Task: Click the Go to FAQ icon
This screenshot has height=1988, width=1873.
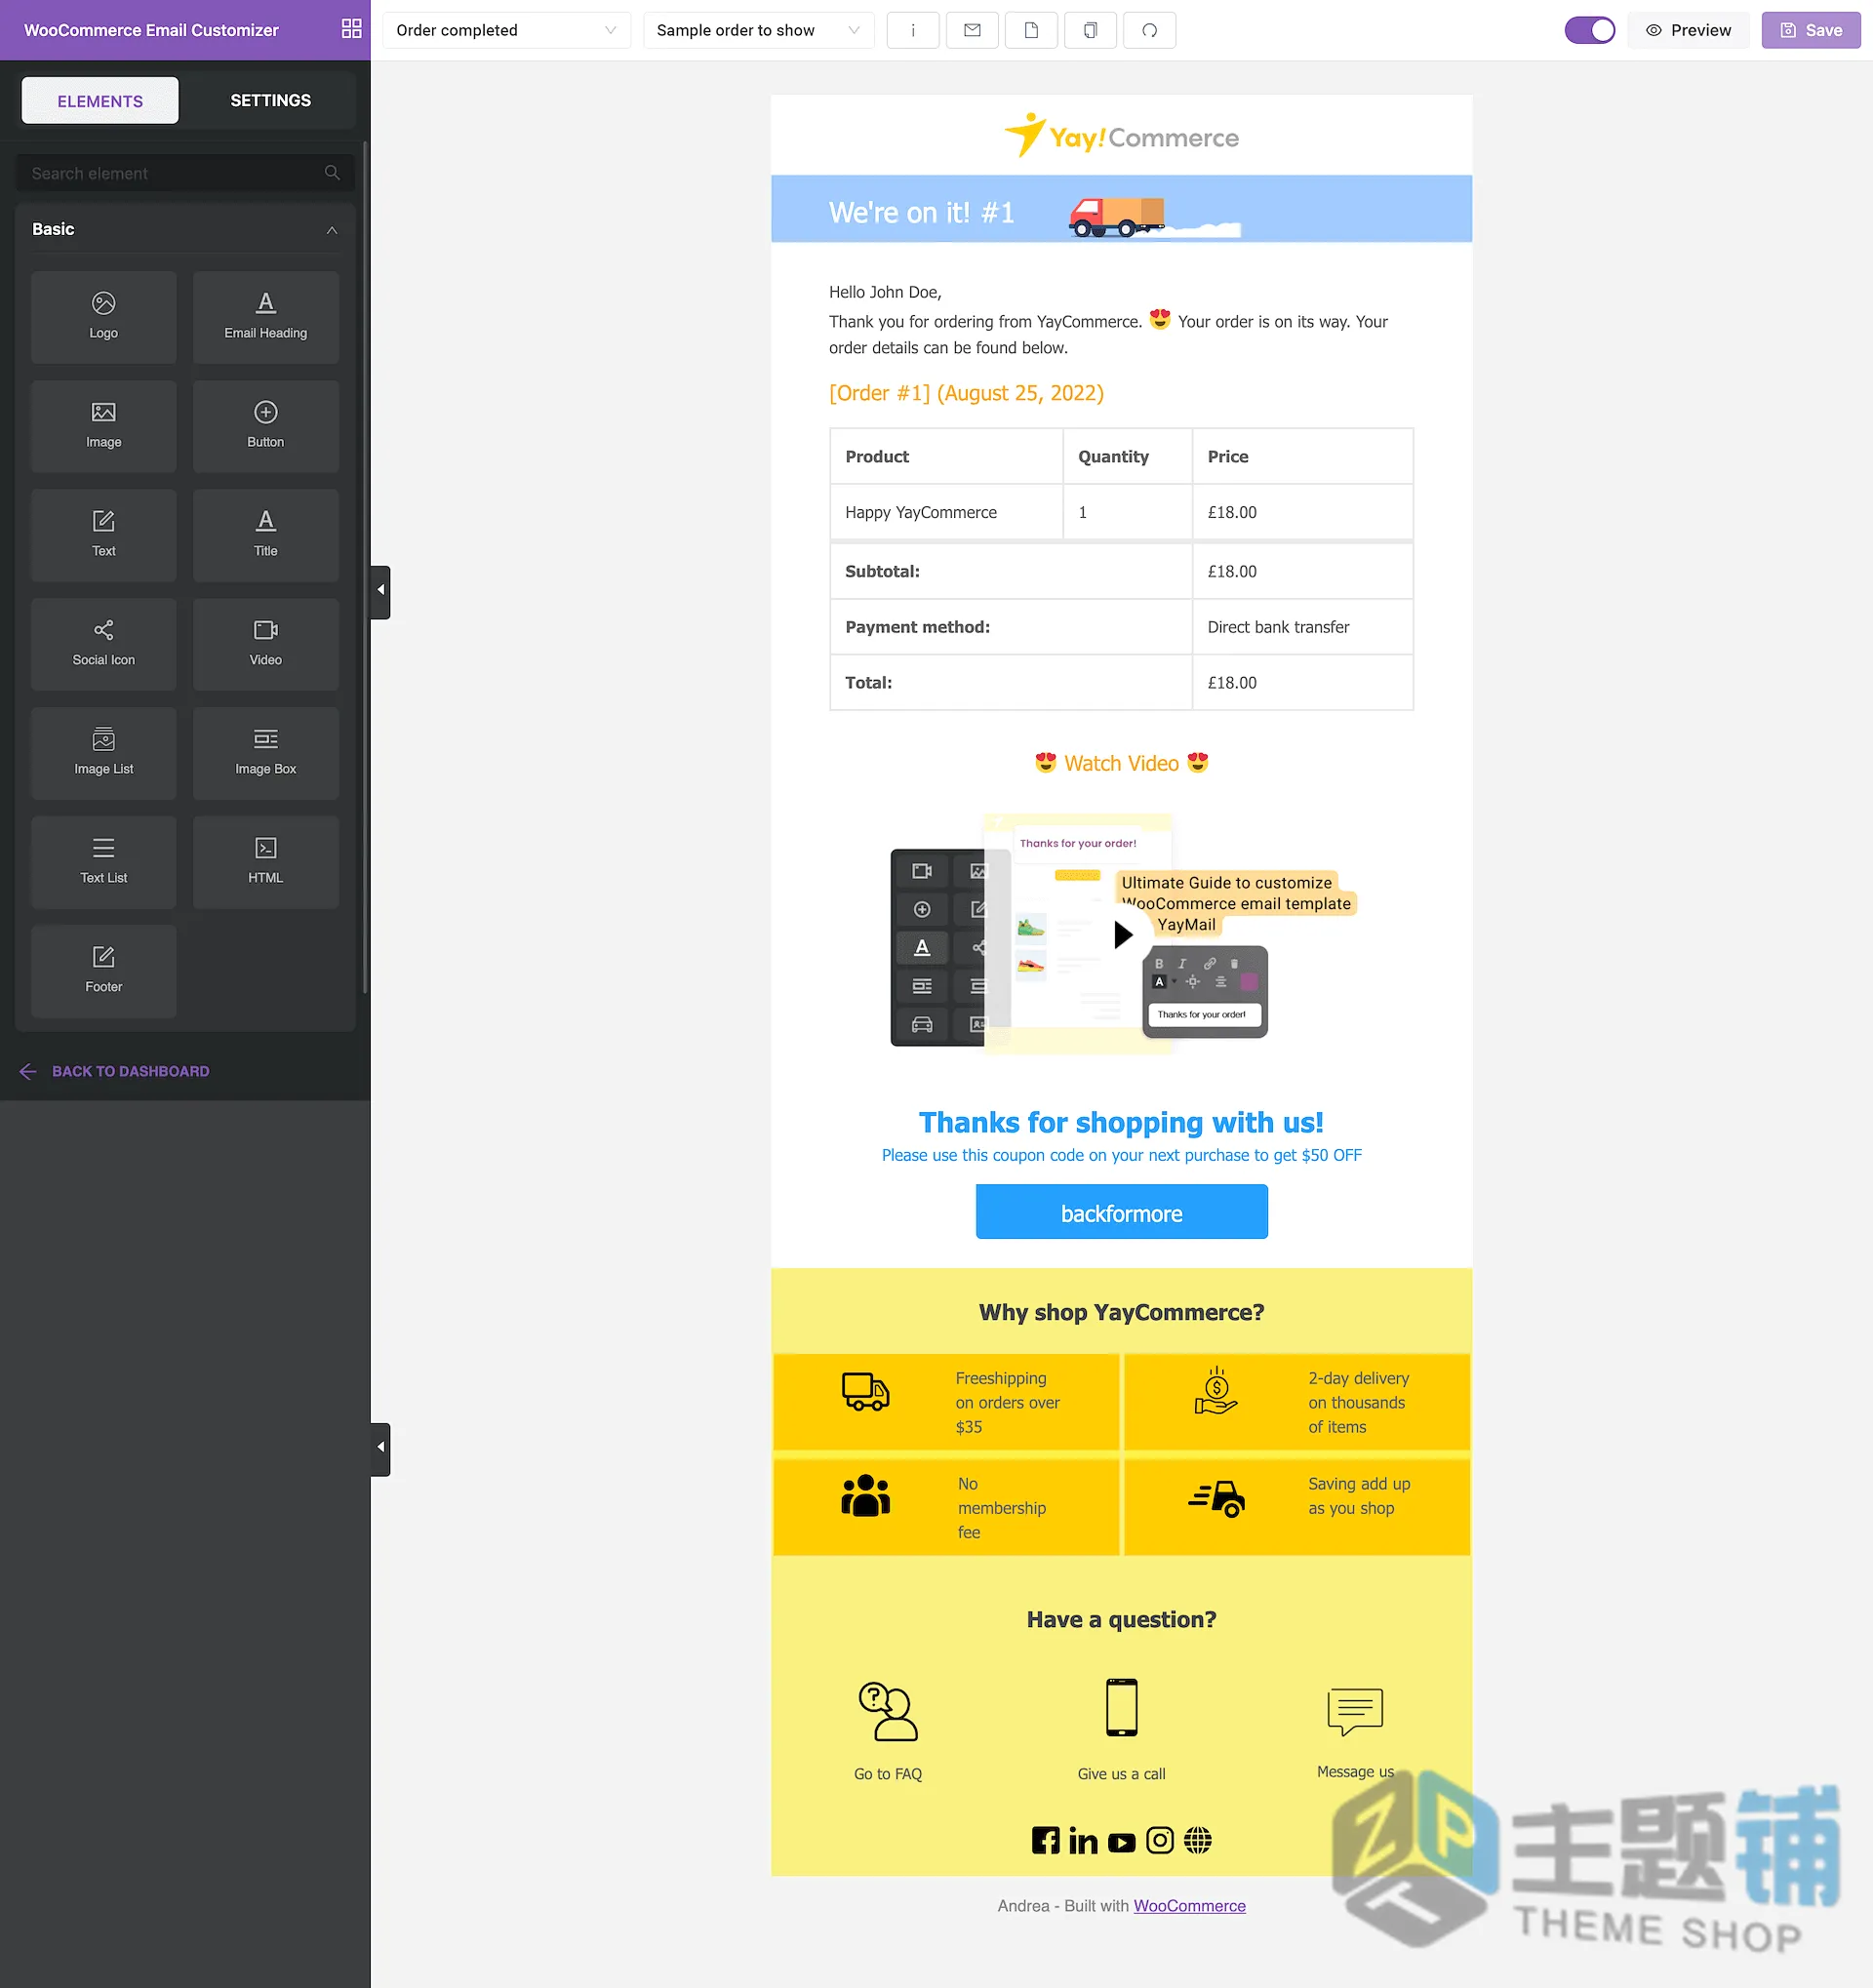Action: [888, 1711]
